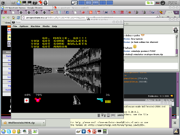Open the red house file manager on top panel
Viewport: 180px width, 135px height.
[x=40, y=3]
